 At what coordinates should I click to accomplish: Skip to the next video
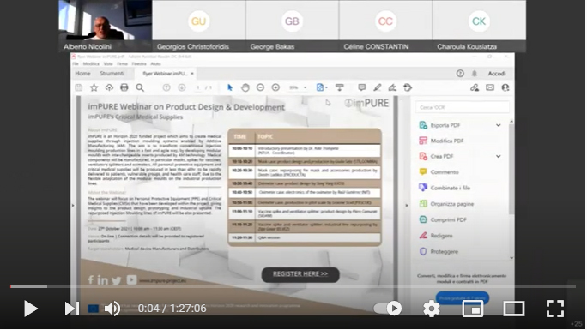72,309
